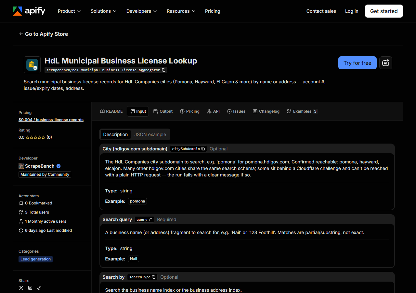The width and height of the screenshot is (416, 293).
Task: Click the back arrow to Apify Store
Action: (x=21, y=34)
